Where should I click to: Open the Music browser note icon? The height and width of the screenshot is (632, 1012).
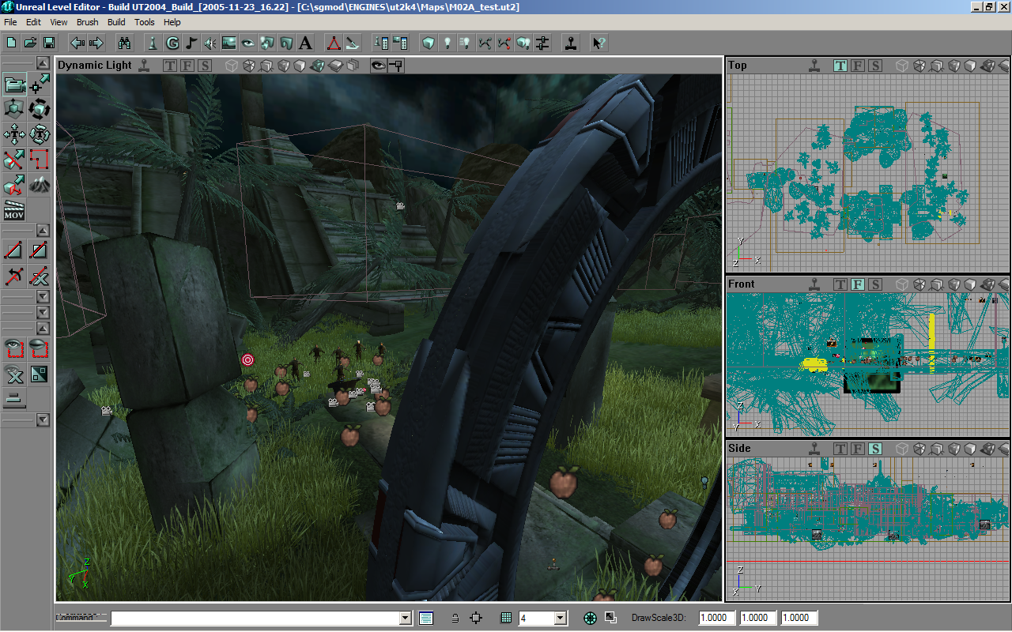191,43
